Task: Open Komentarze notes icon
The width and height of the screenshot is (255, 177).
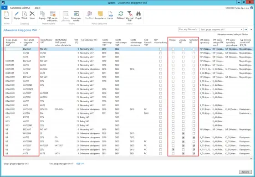Action: [100, 14]
